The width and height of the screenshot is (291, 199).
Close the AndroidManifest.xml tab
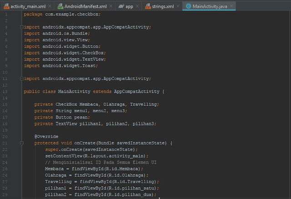(x=111, y=6)
